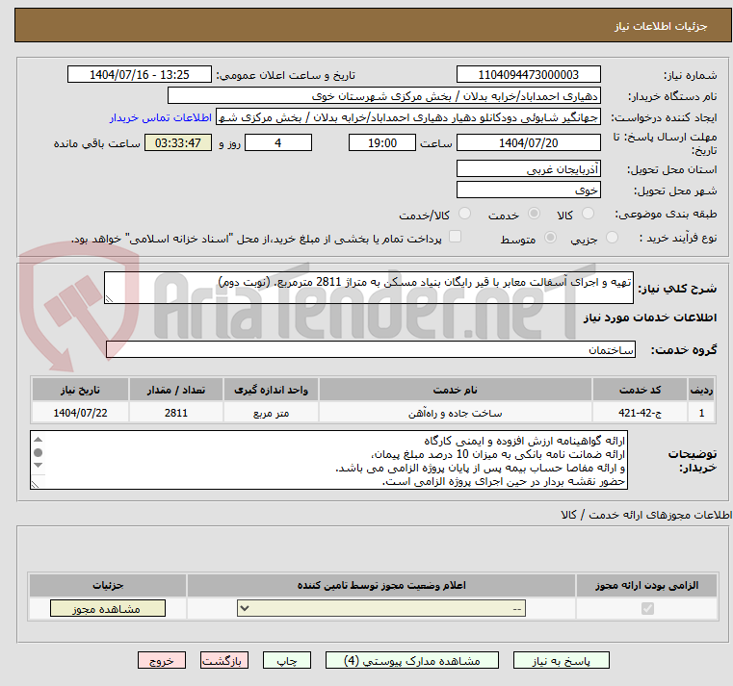Click the deadline date field 1404/07/20
Viewport: 733px width, 686px height.
tap(528, 143)
